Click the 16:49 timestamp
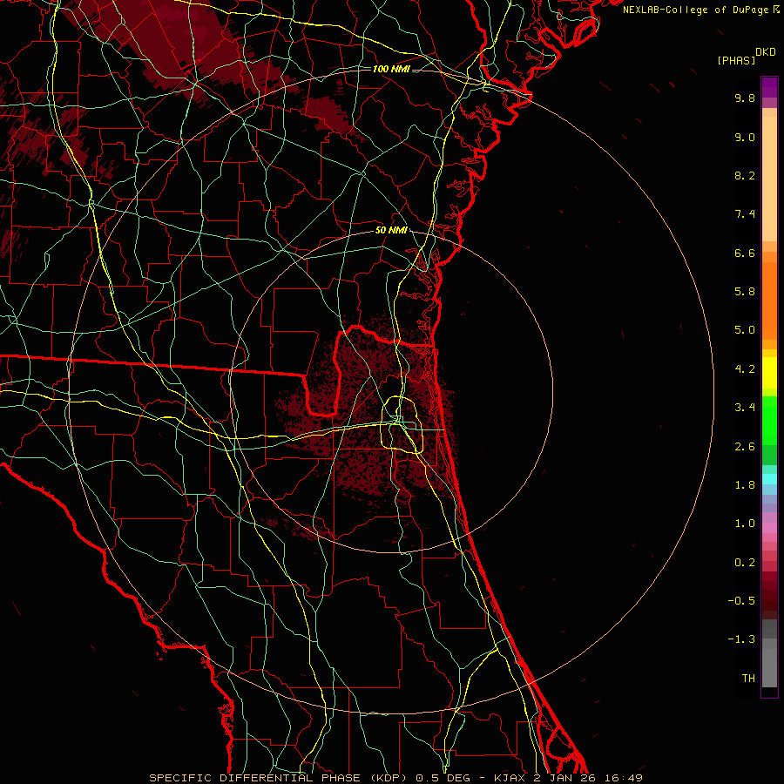The height and width of the screenshot is (784, 784). [x=623, y=778]
